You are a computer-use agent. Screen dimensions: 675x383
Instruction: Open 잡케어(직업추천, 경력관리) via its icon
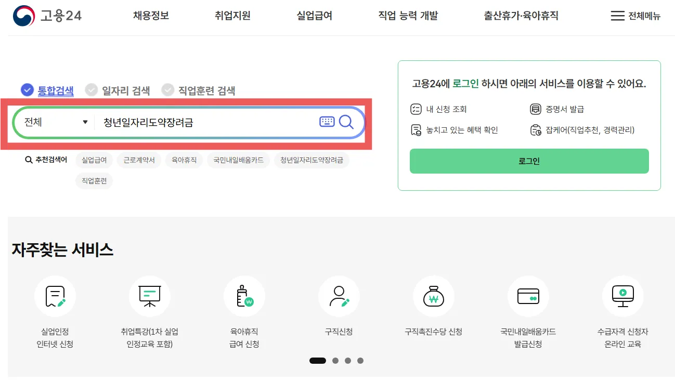pos(536,130)
